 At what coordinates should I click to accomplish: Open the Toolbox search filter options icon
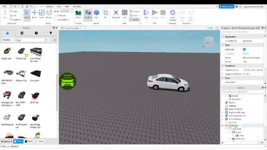(55, 40)
